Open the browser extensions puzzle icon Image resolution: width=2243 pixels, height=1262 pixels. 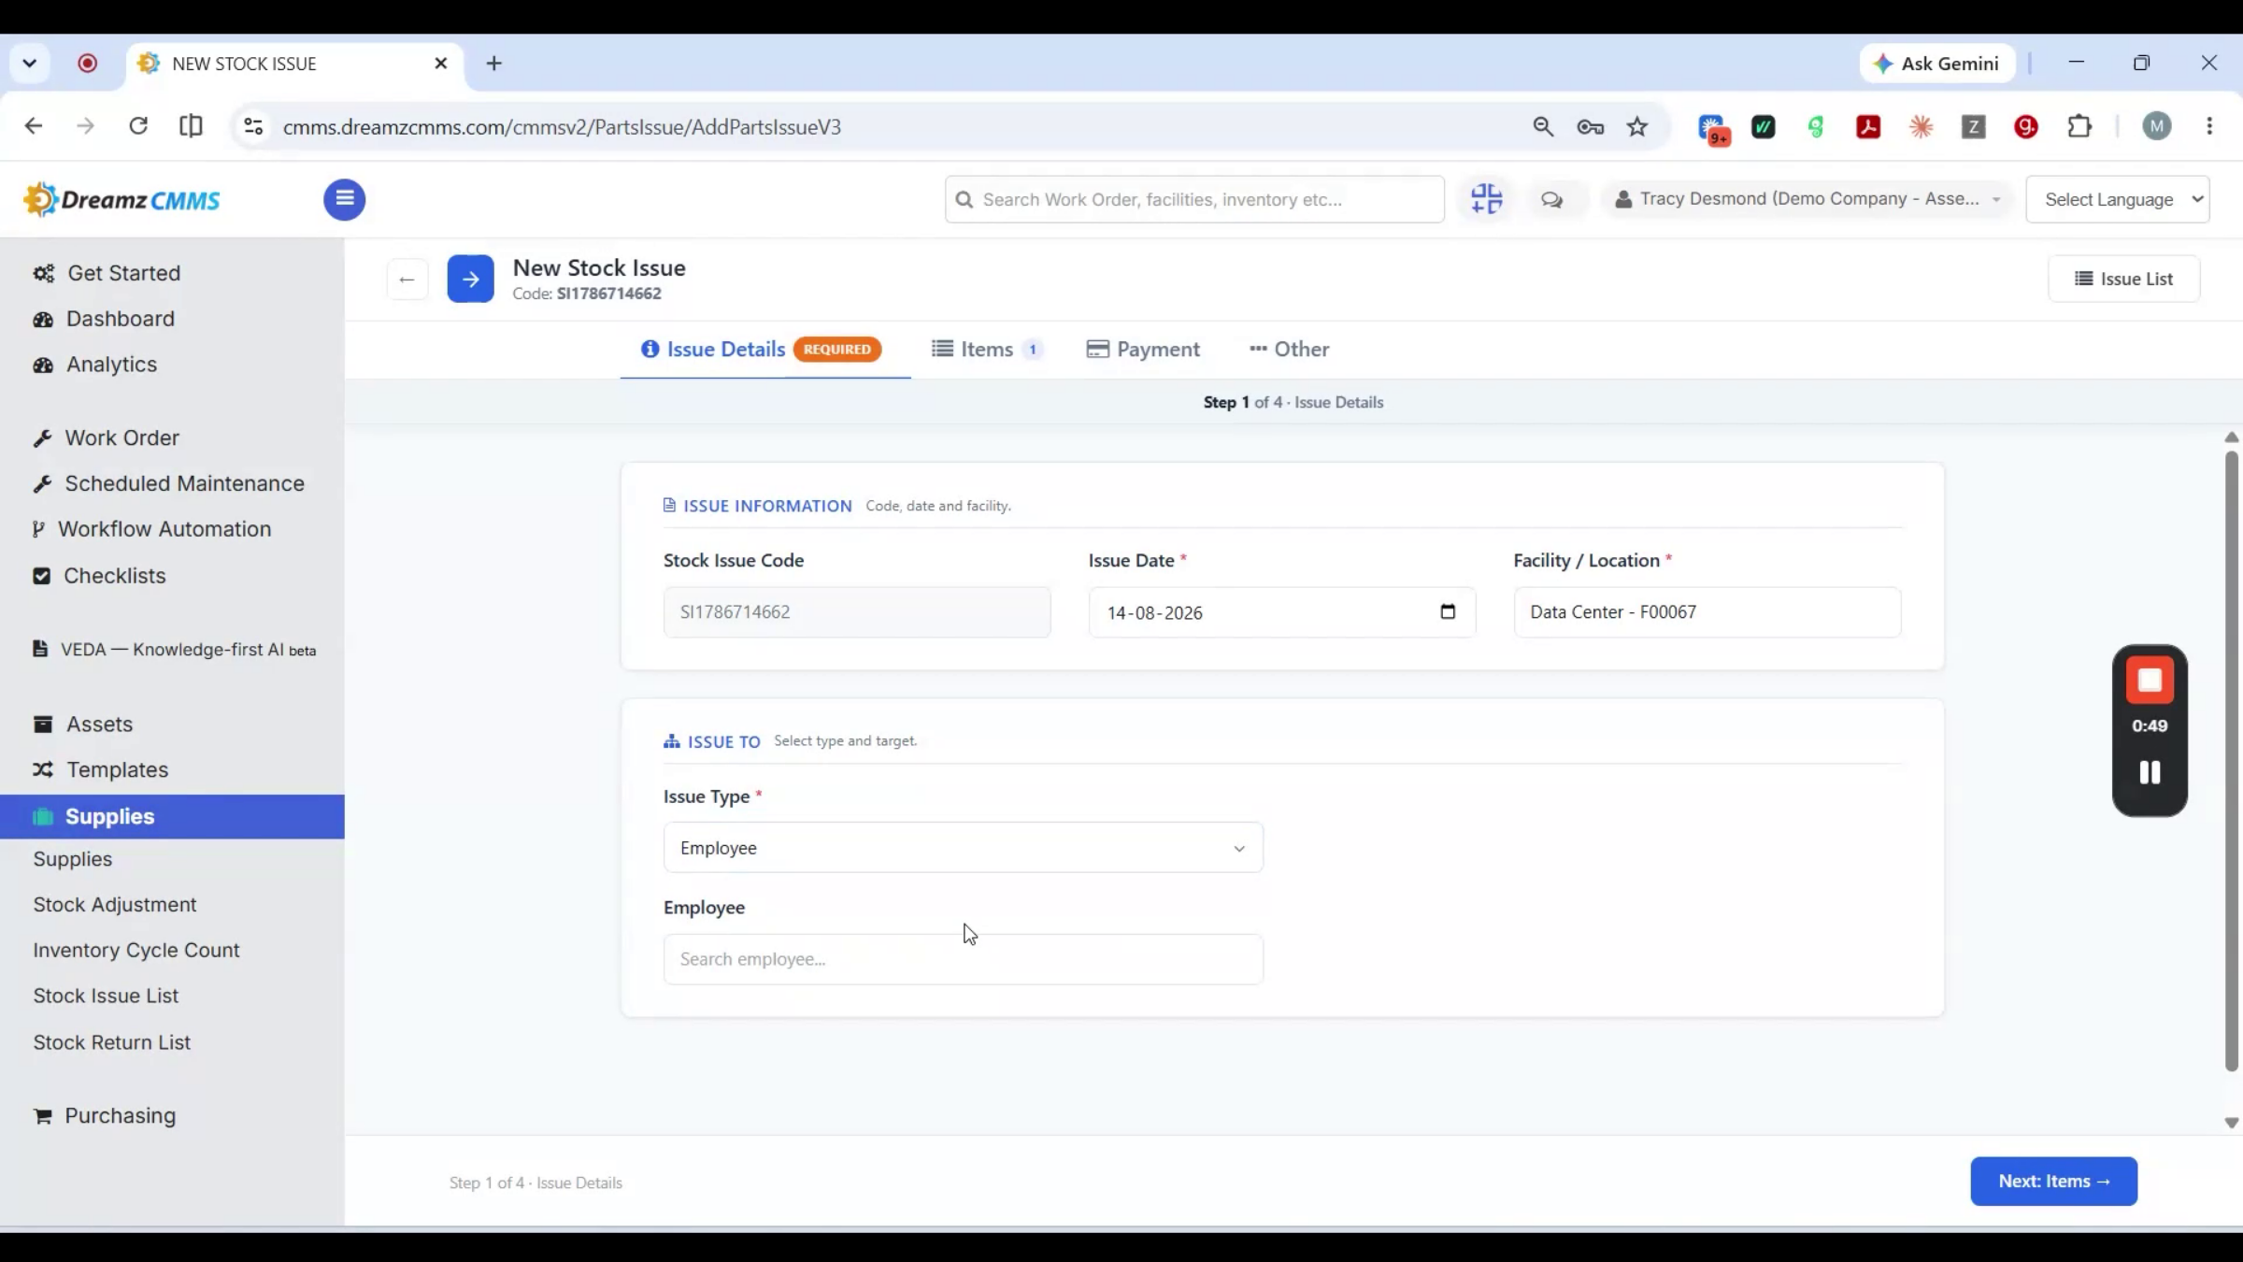(x=2079, y=126)
